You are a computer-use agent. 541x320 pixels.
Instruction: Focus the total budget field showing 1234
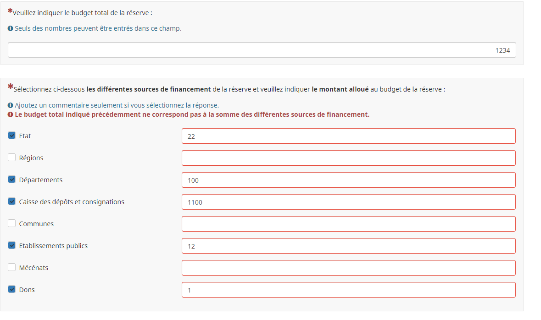(x=262, y=50)
